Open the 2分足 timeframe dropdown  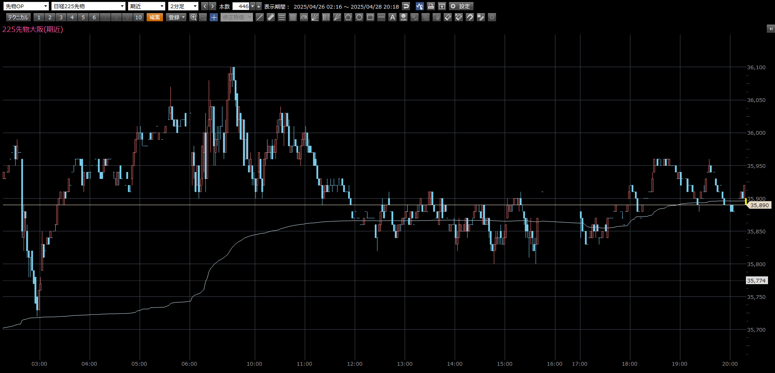184,6
